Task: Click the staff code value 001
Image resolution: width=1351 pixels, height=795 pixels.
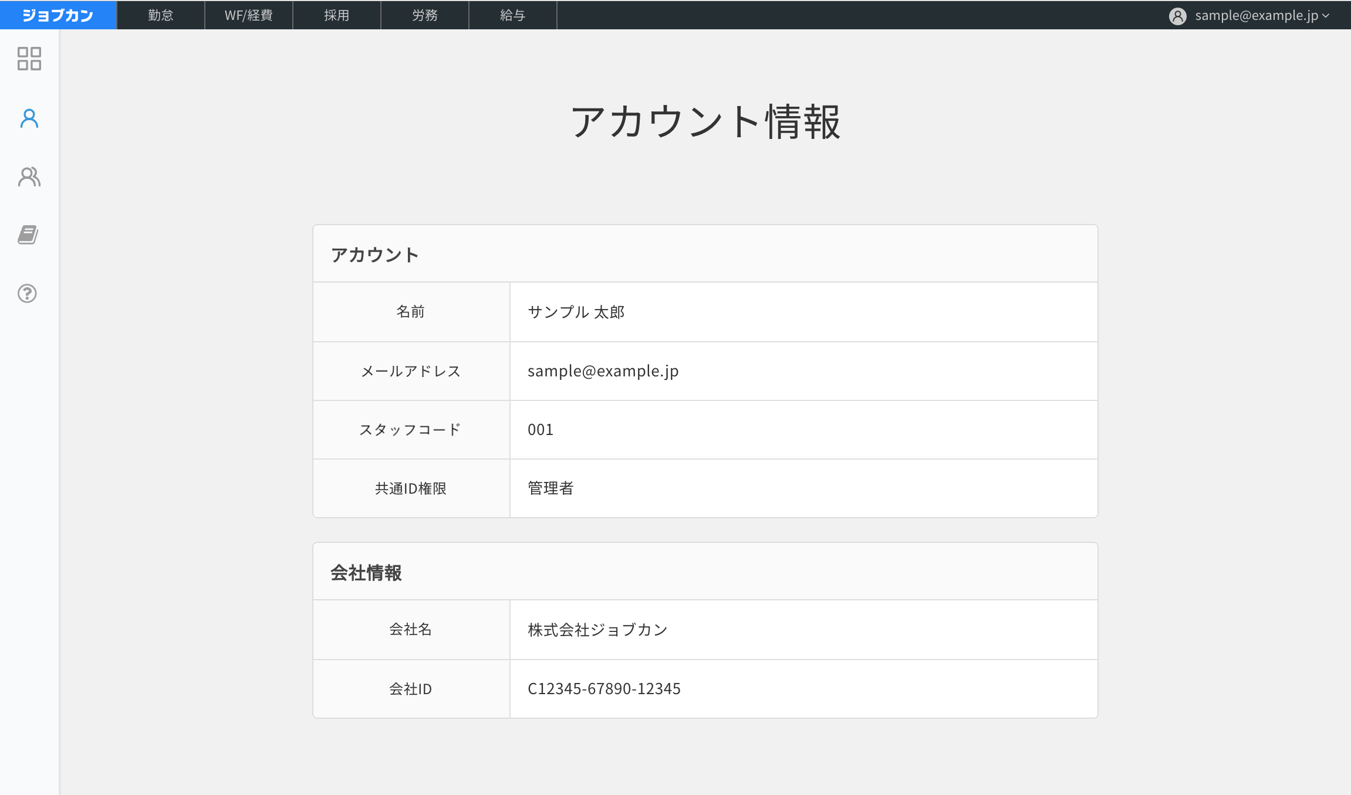Action: (x=540, y=430)
